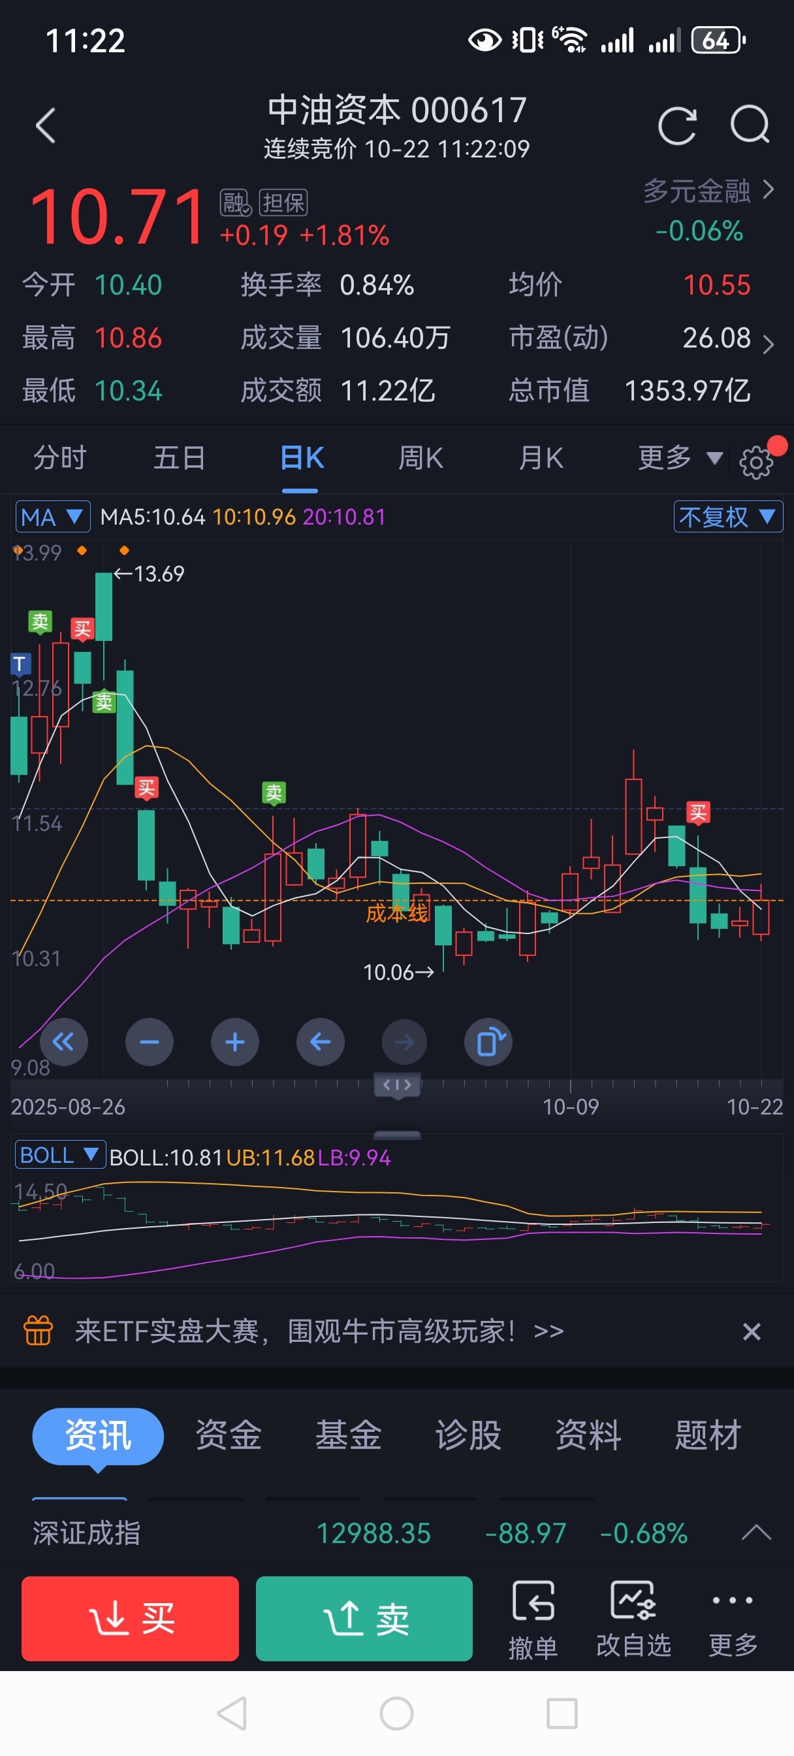Tap the 换手率 0.84% value
The image size is (794, 1756).
tap(377, 285)
